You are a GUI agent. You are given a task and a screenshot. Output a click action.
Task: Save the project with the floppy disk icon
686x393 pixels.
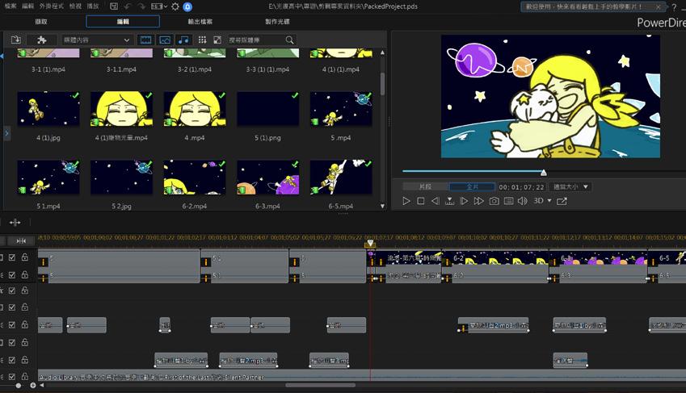click(x=114, y=6)
